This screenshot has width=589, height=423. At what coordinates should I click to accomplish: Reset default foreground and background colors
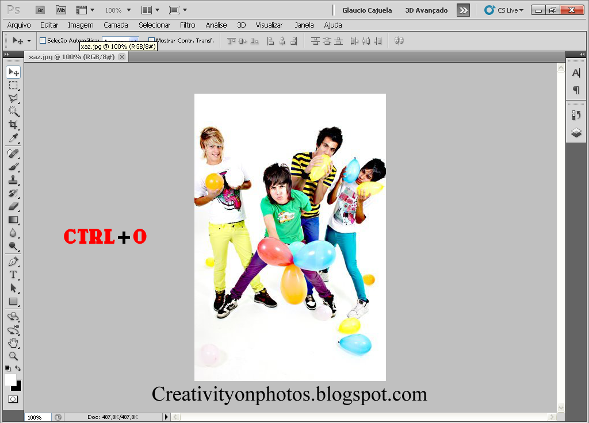coord(8,368)
